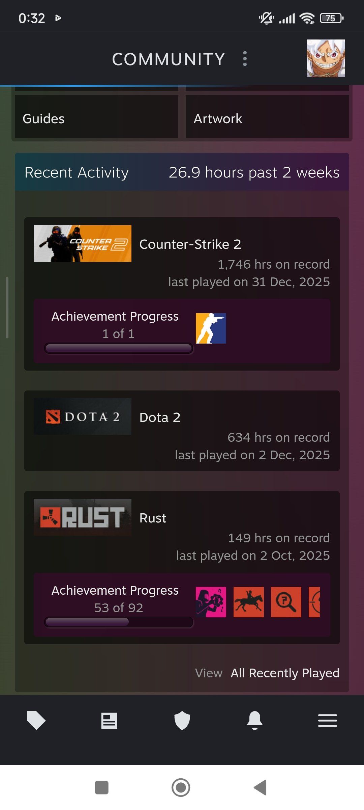Screen dimensions: 364x810
Task: Tap the horse rider Rust achievement icon
Action: [249, 602]
